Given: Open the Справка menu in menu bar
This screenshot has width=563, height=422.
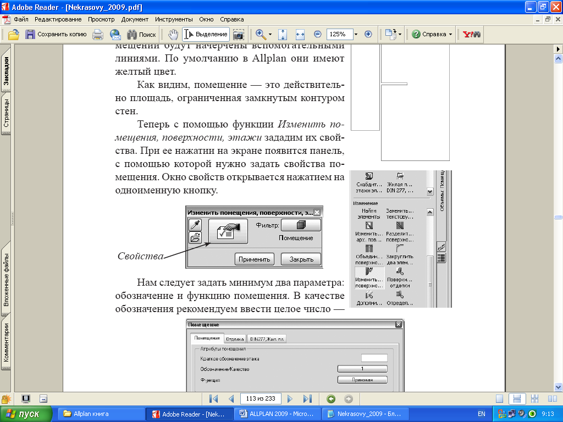Looking at the screenshot, I should pos(232,19).
